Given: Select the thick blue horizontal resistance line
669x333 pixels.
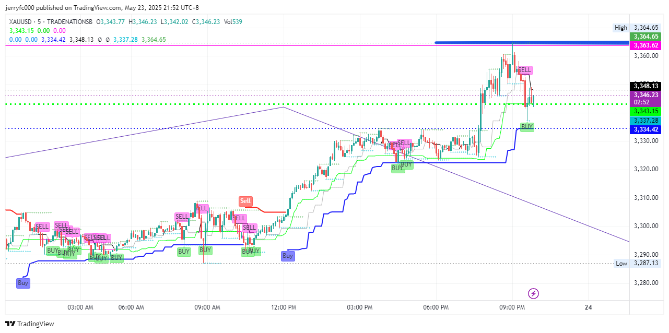Looking at the screenshot, I should tap(532, 43).
